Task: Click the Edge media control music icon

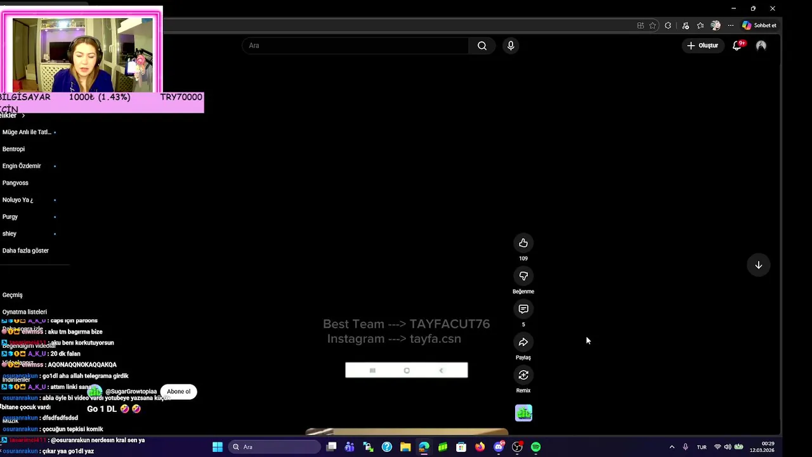Action: pos(685,25)
